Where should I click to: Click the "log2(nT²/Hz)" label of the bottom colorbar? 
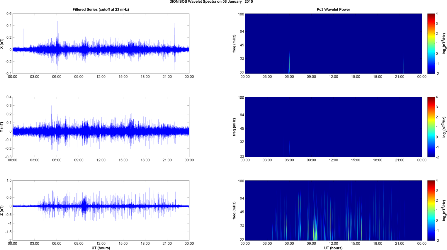pyautogui.click(x=444, y=210)
